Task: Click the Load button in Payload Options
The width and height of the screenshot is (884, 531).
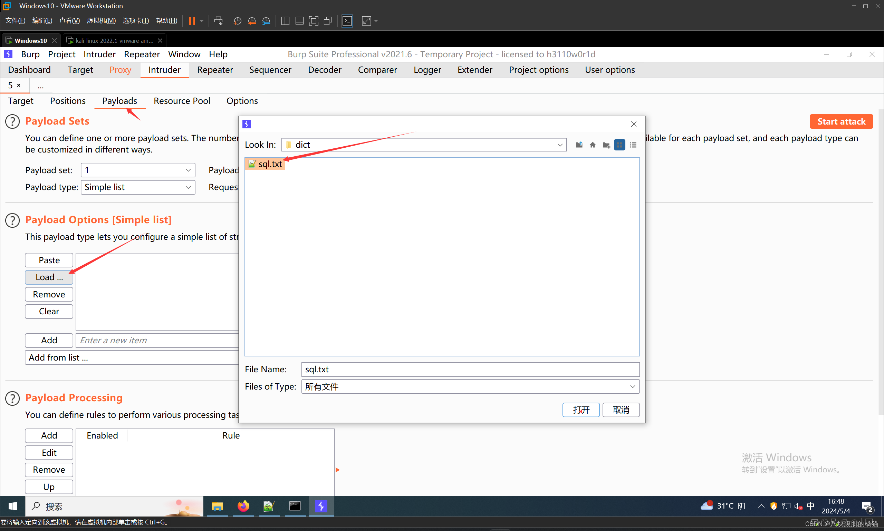Action: pyautogui.click(x=49, y=277)
